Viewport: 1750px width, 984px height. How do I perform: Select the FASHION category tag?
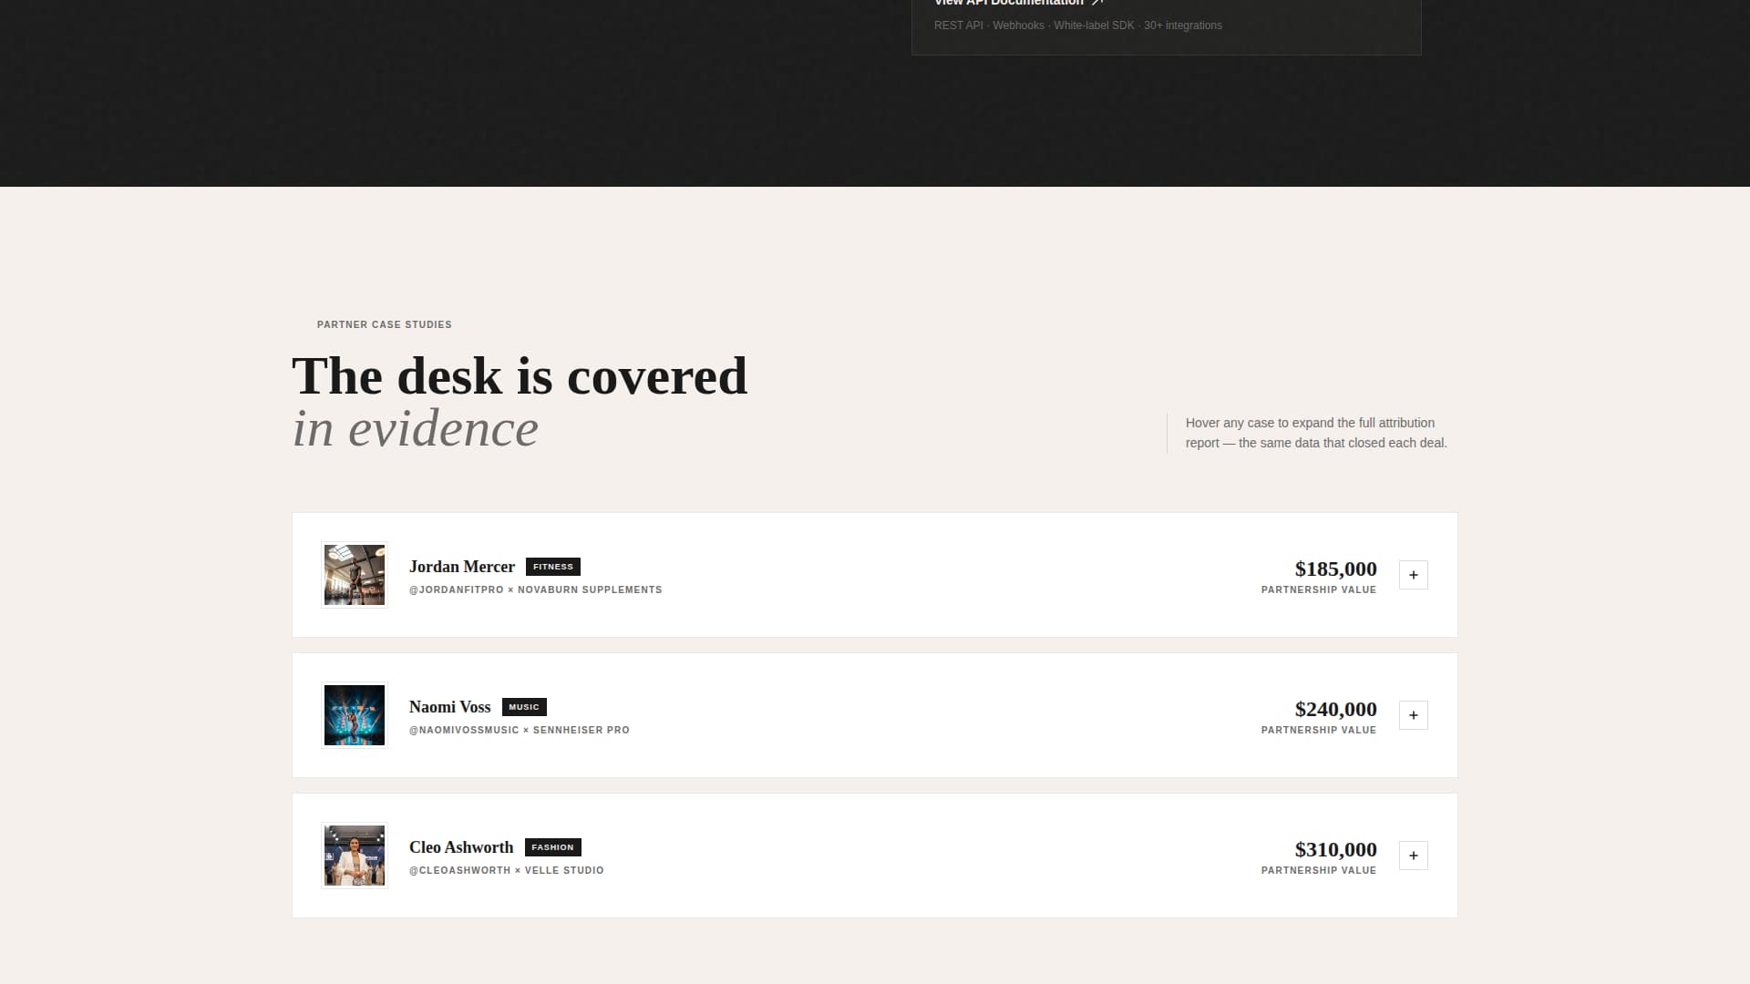pos(552,847)
